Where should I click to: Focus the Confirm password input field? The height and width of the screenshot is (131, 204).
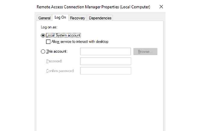(x=105, y=71)
